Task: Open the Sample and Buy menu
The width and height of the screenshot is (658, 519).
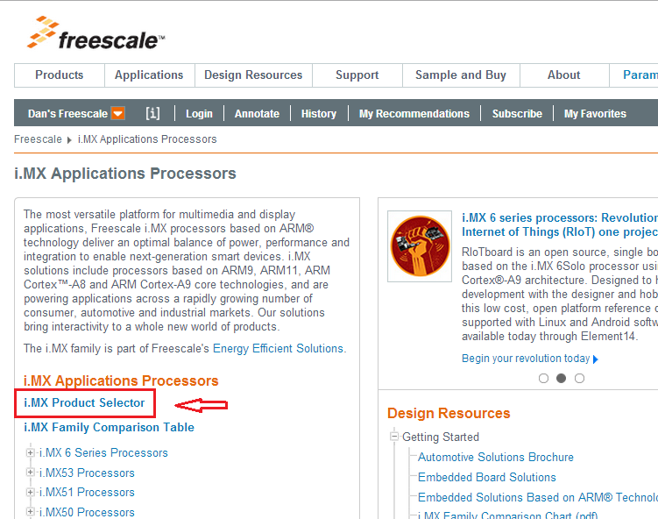Action: [x=461, y=75]
